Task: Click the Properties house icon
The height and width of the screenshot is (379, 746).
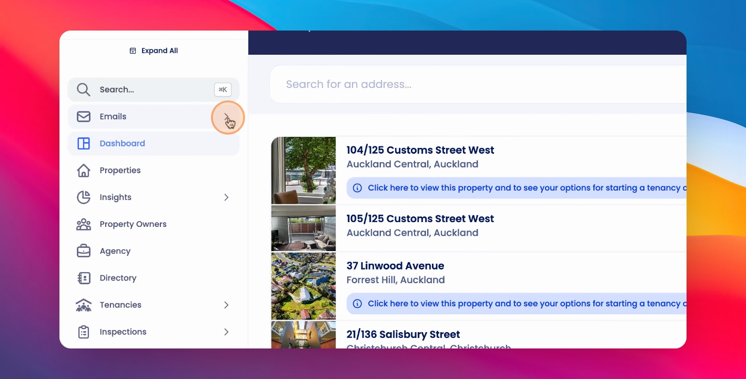Action: point(84,170)
